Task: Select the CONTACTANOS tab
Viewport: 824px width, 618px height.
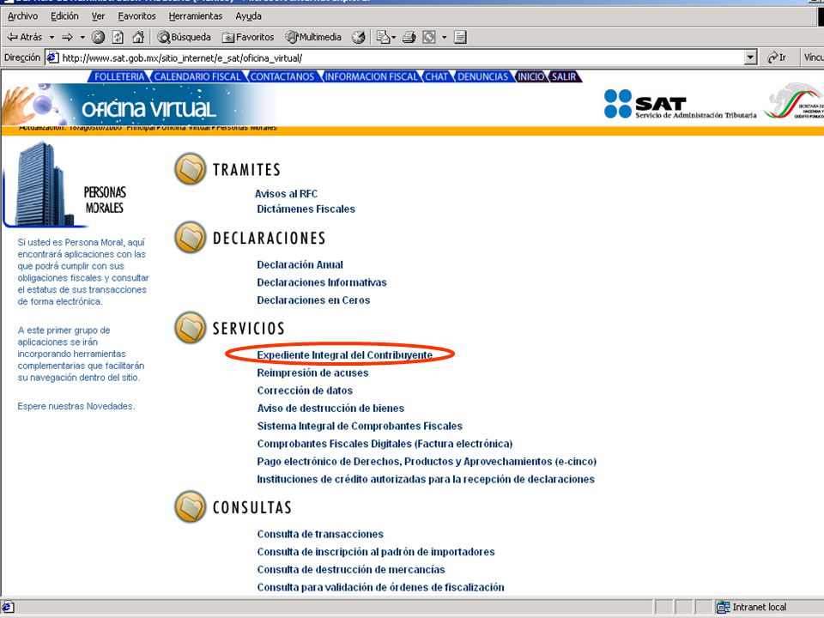Action: click(282, 76)
